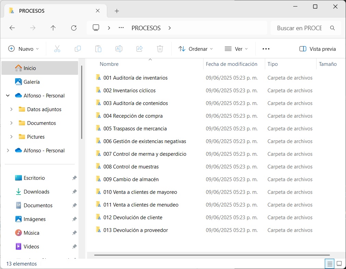Image resolution: width=346 pixels, height=269 pixels.
Task: Sort by Fecha de modificación column header
Action: pos(232,64)
